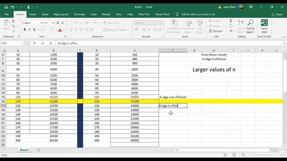Add a new sheet with plus button
This screenshot has height=161, width=287.
point(38,150)
